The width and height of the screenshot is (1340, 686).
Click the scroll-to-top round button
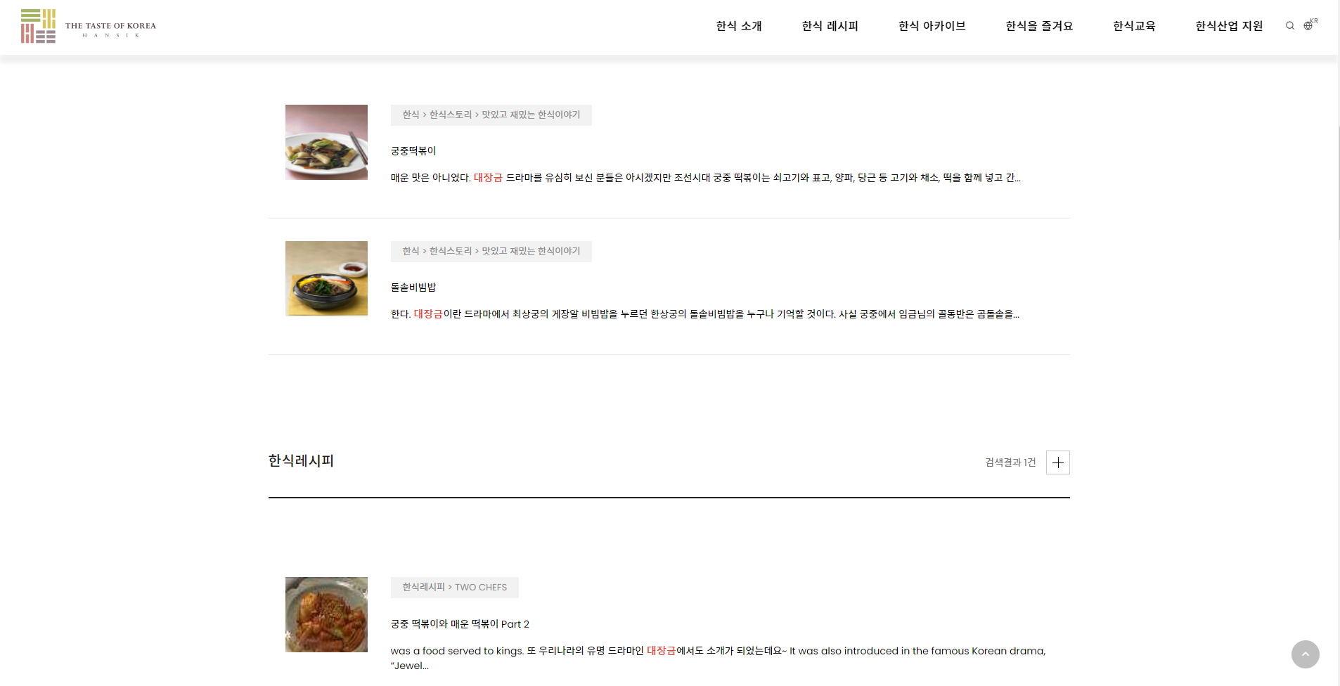(1306, 654)
